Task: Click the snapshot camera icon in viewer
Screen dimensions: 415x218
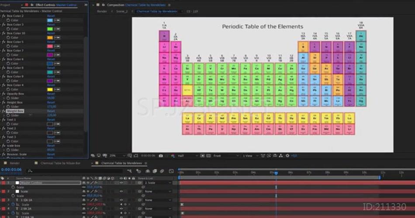Action: coord(161,156)
